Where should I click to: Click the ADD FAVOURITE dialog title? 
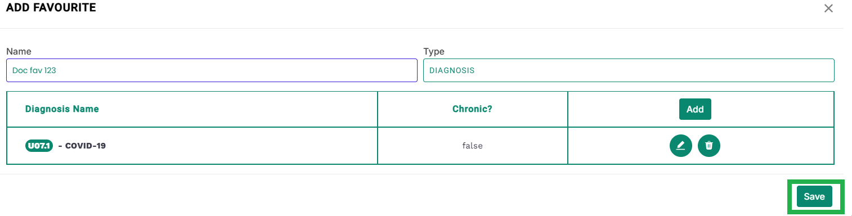point(51,8)
